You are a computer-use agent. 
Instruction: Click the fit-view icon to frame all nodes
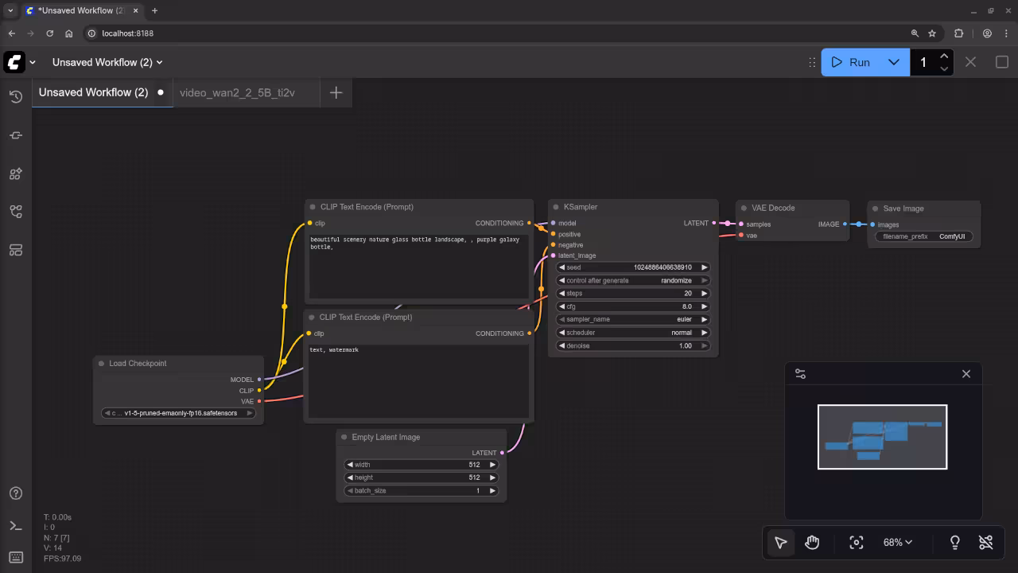(856, 542)
